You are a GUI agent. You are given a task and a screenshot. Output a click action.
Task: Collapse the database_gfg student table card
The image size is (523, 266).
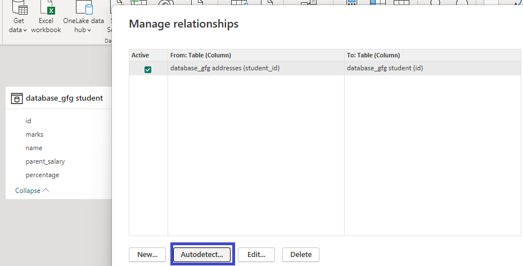32,191
